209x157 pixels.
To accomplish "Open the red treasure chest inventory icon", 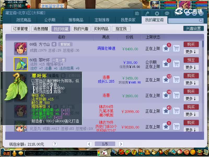I will pyautogui.click(x=121, y=152).
